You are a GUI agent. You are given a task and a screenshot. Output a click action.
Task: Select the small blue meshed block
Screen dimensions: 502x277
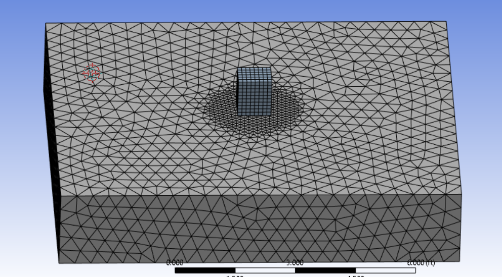254,92
